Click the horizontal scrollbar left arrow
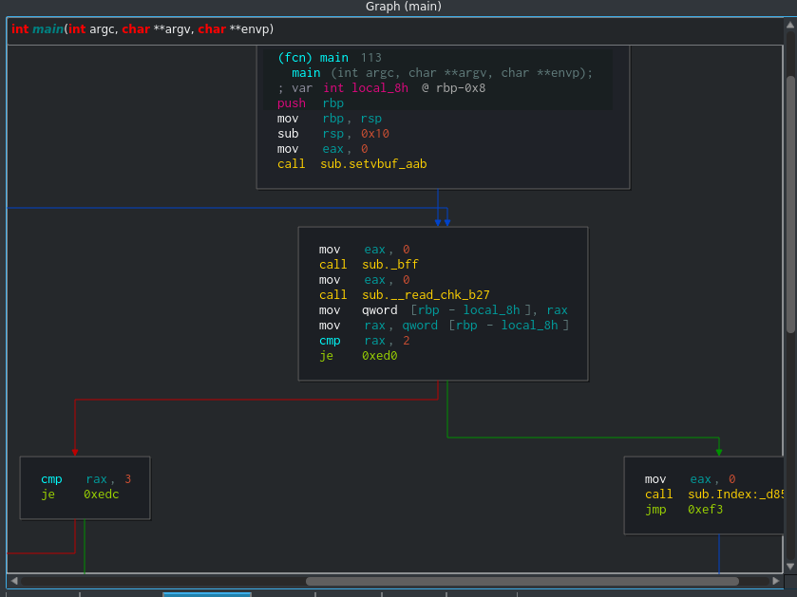 (x=14, y=581)
